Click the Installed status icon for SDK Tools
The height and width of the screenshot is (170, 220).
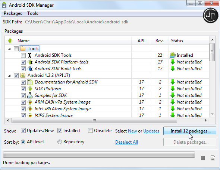(173, 55)
